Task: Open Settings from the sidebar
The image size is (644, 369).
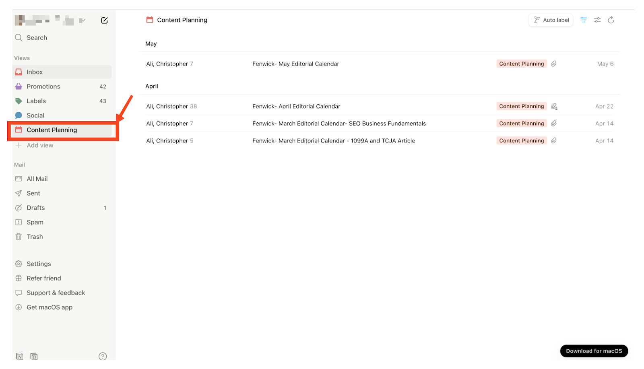Action: pos(39,264)
